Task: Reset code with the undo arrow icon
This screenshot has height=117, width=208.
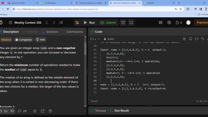Action: [x=202, y=39]
